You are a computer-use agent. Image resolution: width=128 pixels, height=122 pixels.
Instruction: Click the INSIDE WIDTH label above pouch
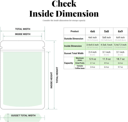[23, 34]
